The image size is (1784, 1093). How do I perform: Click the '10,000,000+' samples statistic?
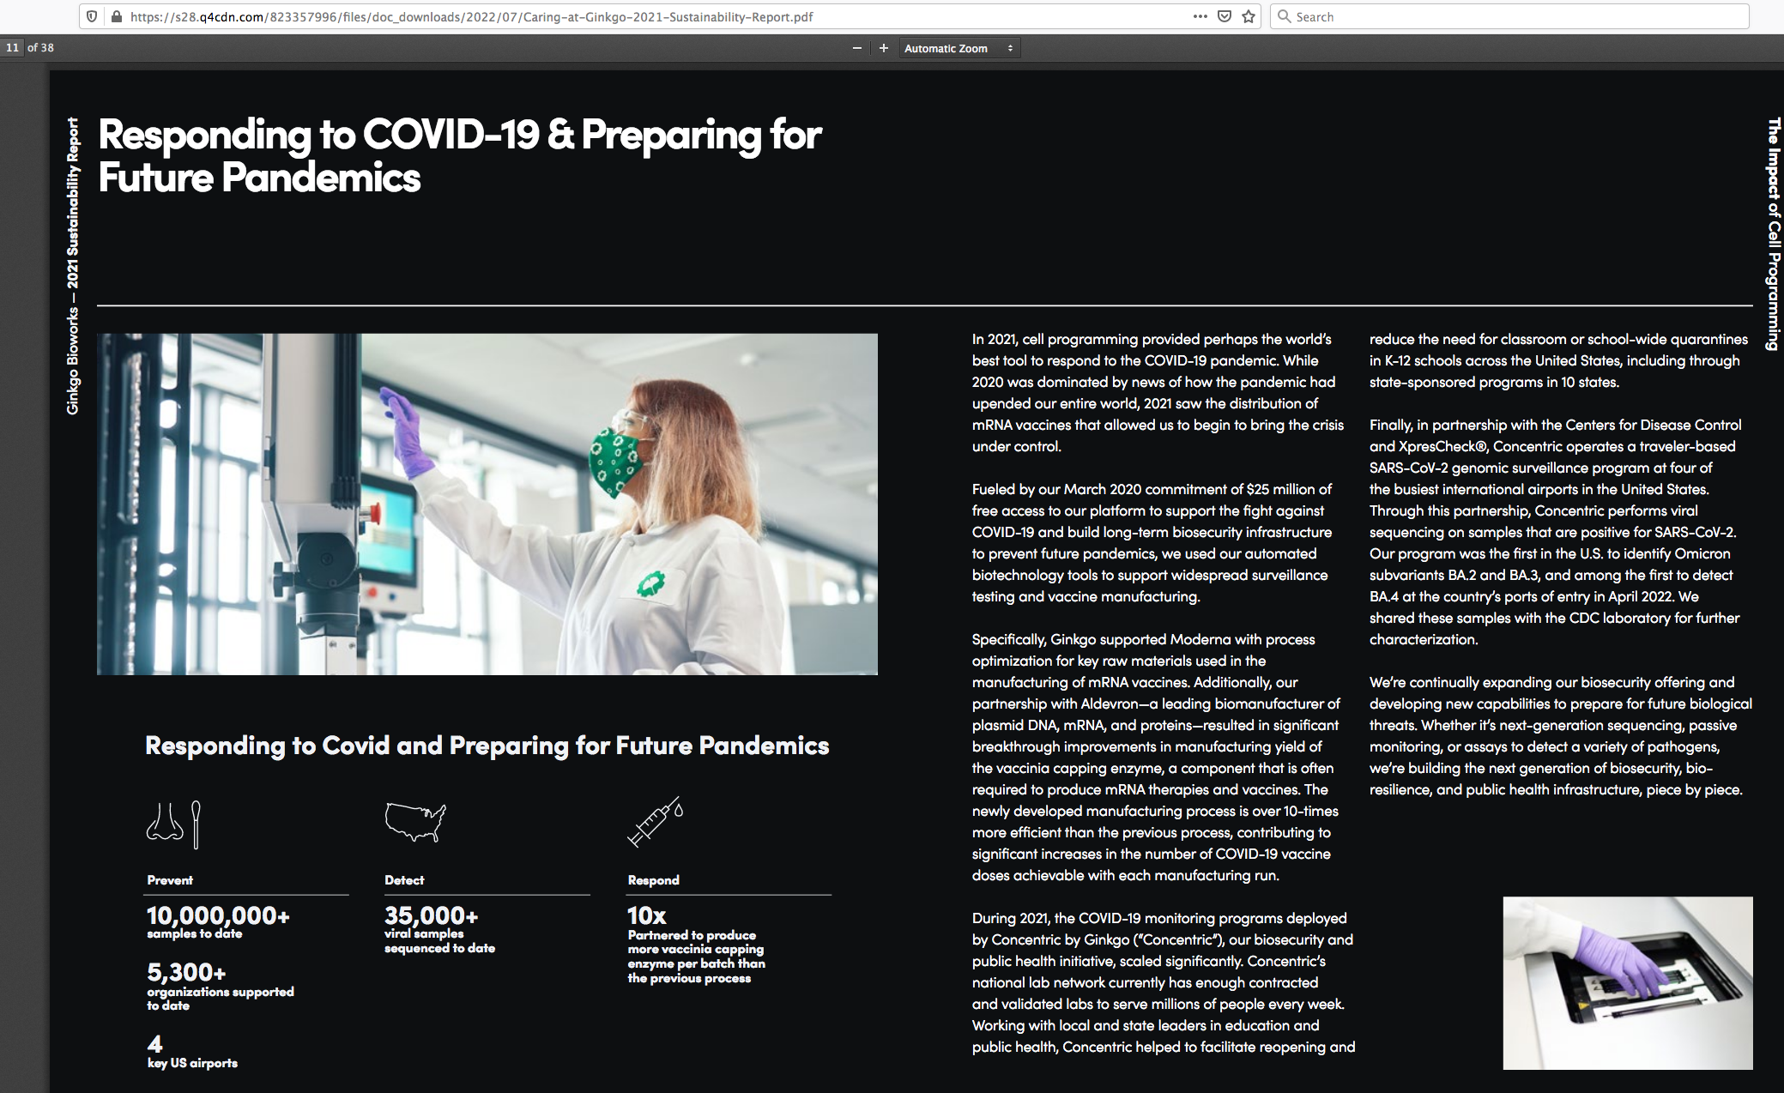point(218,915)
